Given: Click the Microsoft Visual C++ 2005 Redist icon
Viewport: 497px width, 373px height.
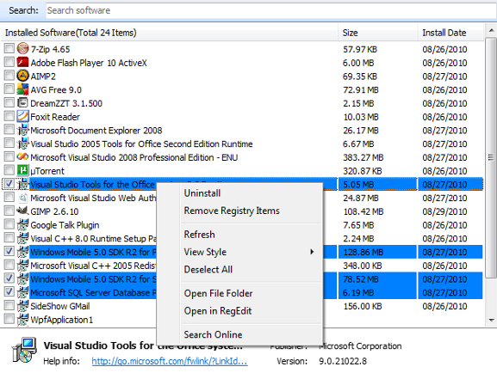Looking at the screenshot, I should coord(22,265).
